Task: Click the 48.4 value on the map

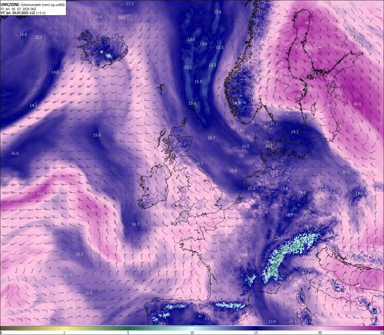Action: (x=357, y=104)
